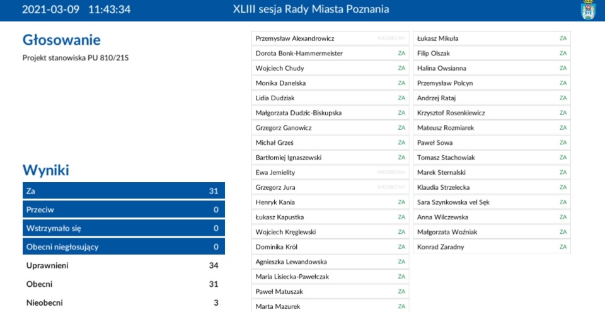
Task: Select the 'Wyniki' section heading
Action: coord(46,170)
